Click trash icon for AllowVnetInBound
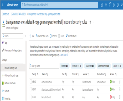This screenshot has width=123, height=101. [x=120, y=82]
